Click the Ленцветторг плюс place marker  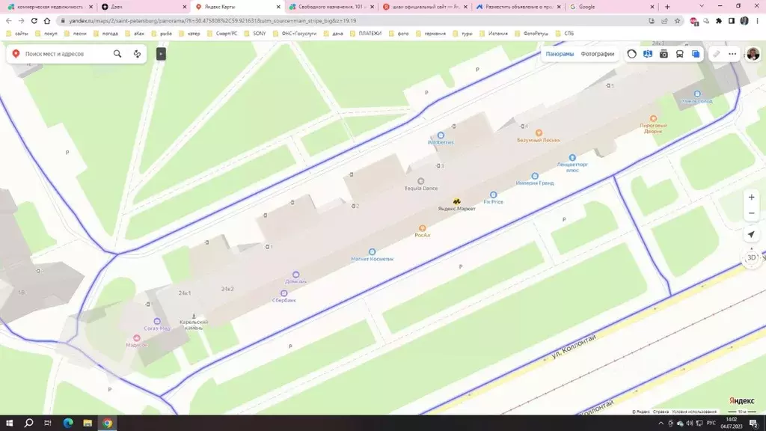(572, 157)
